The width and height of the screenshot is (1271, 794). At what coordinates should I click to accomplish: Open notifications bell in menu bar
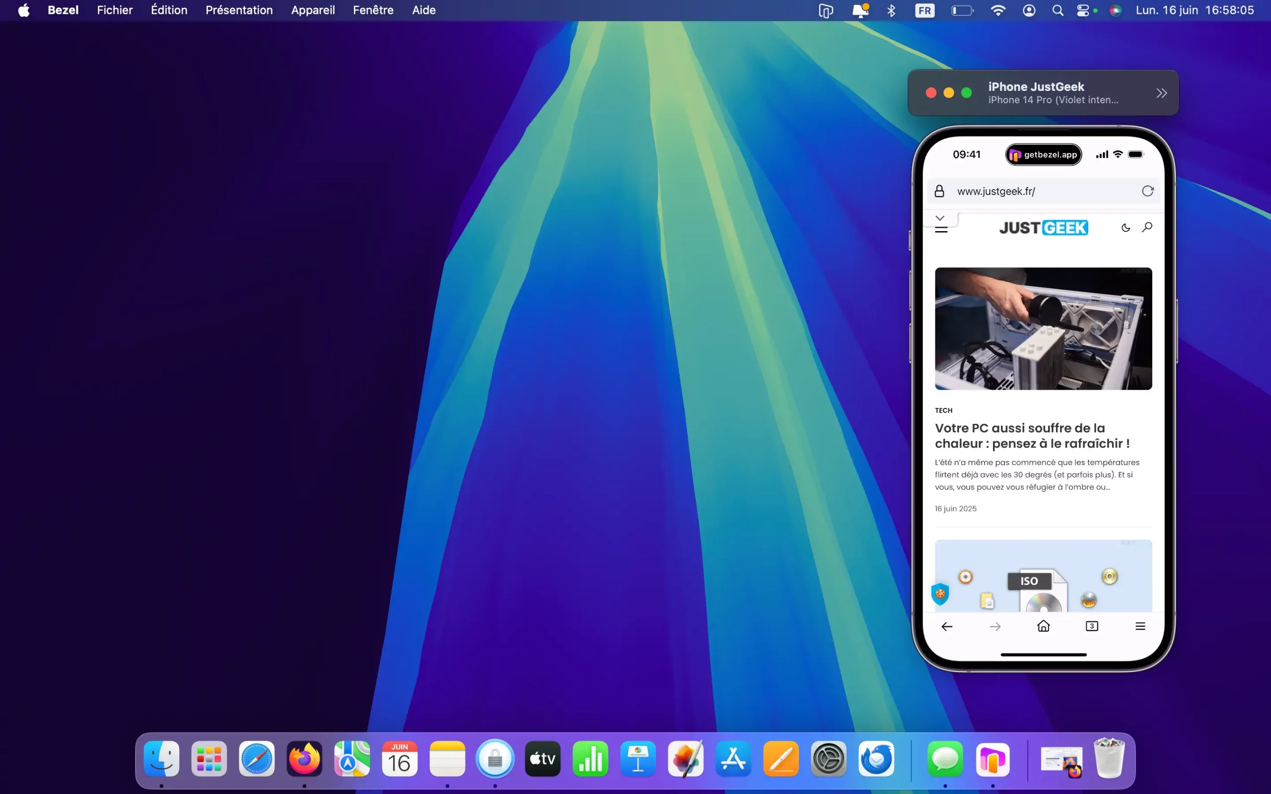[860, 10]
